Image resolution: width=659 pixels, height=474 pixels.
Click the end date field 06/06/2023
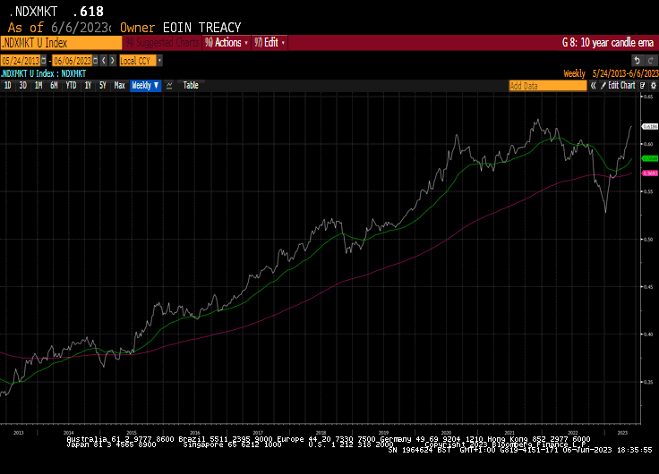pyautogui.click(x=73, y=61)
